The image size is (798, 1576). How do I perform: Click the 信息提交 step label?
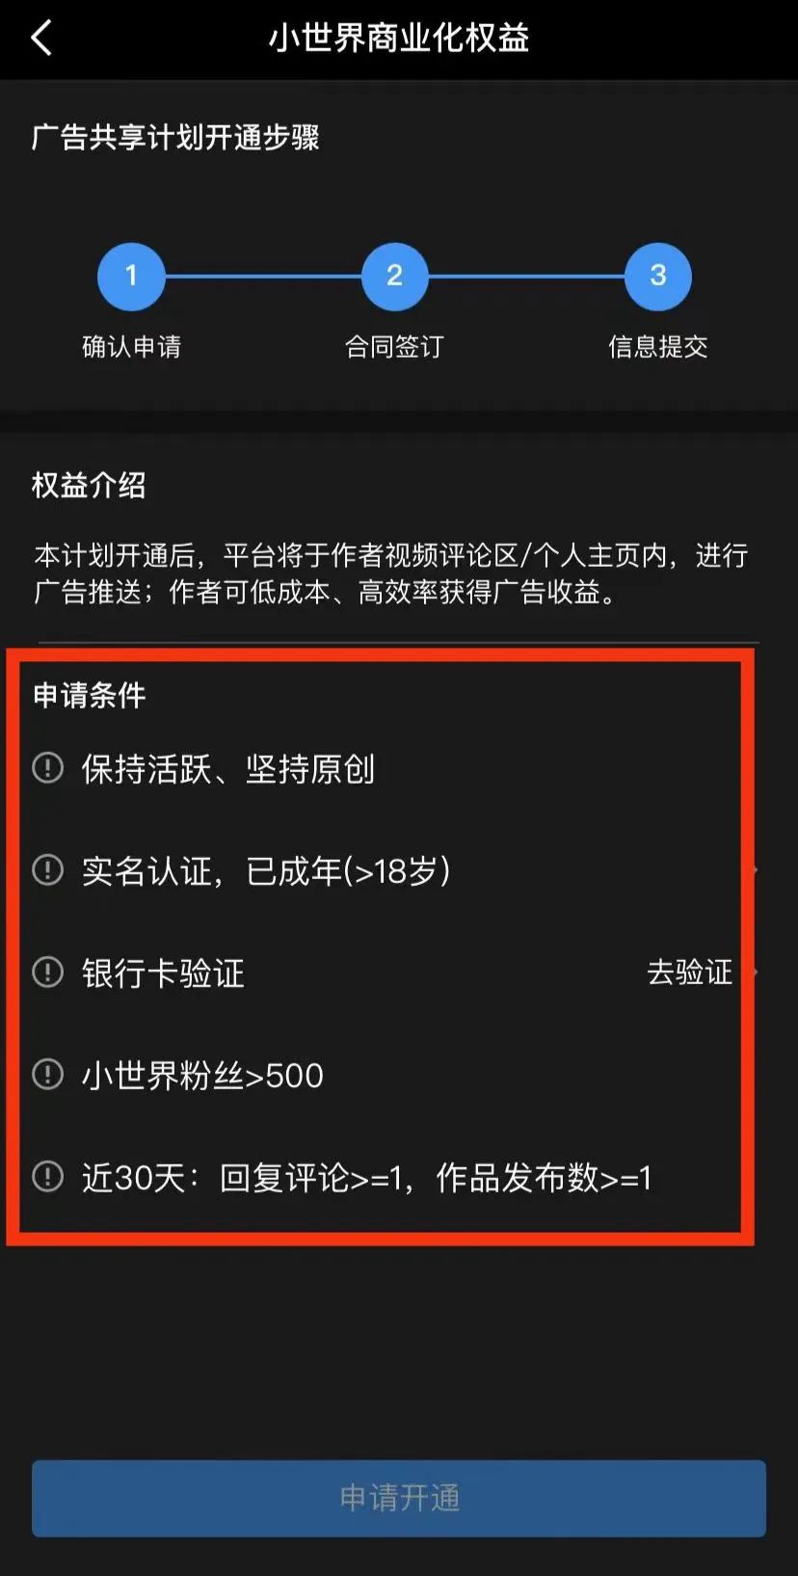(658, 346)
